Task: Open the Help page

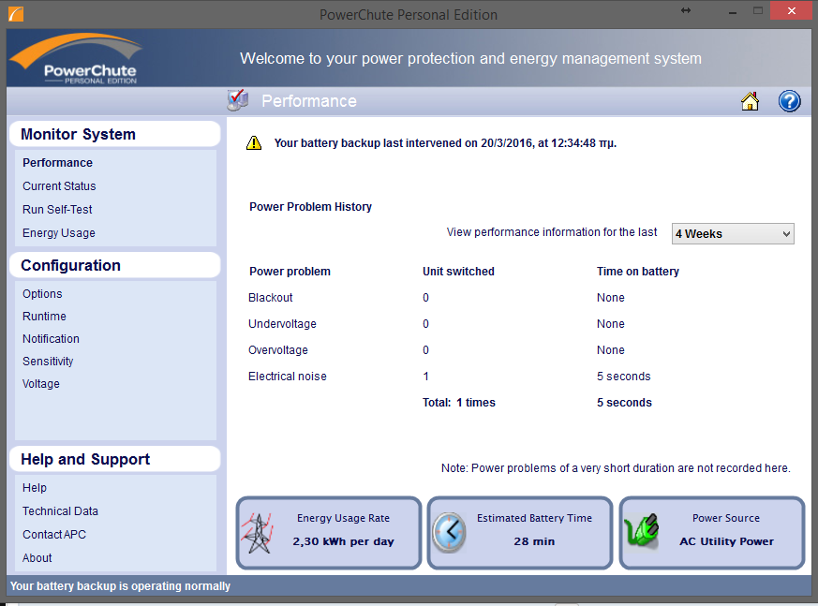Action: click(x=35, y=488)
